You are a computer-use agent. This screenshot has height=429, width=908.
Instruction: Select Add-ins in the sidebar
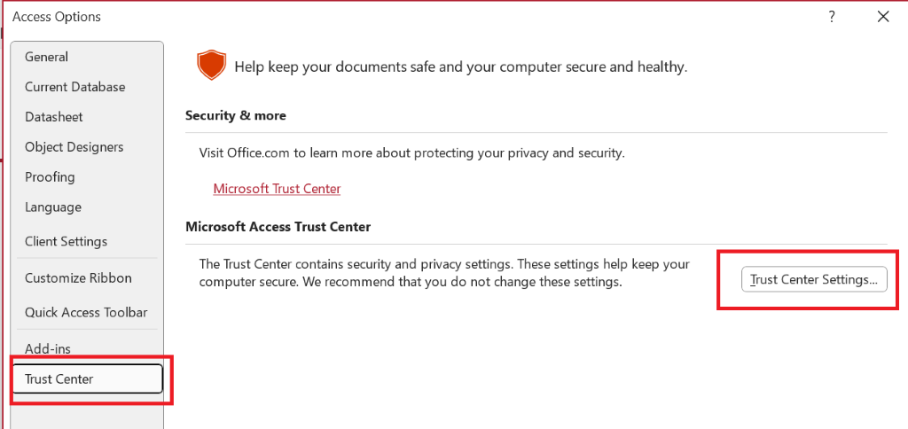click(48, 349)
